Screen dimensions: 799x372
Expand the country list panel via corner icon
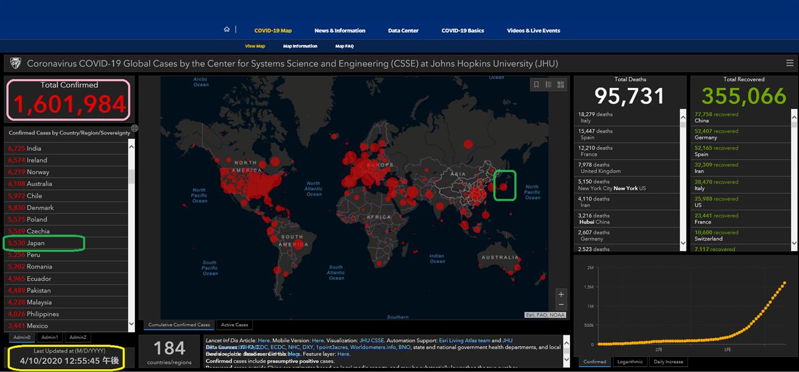coord(134,128)
